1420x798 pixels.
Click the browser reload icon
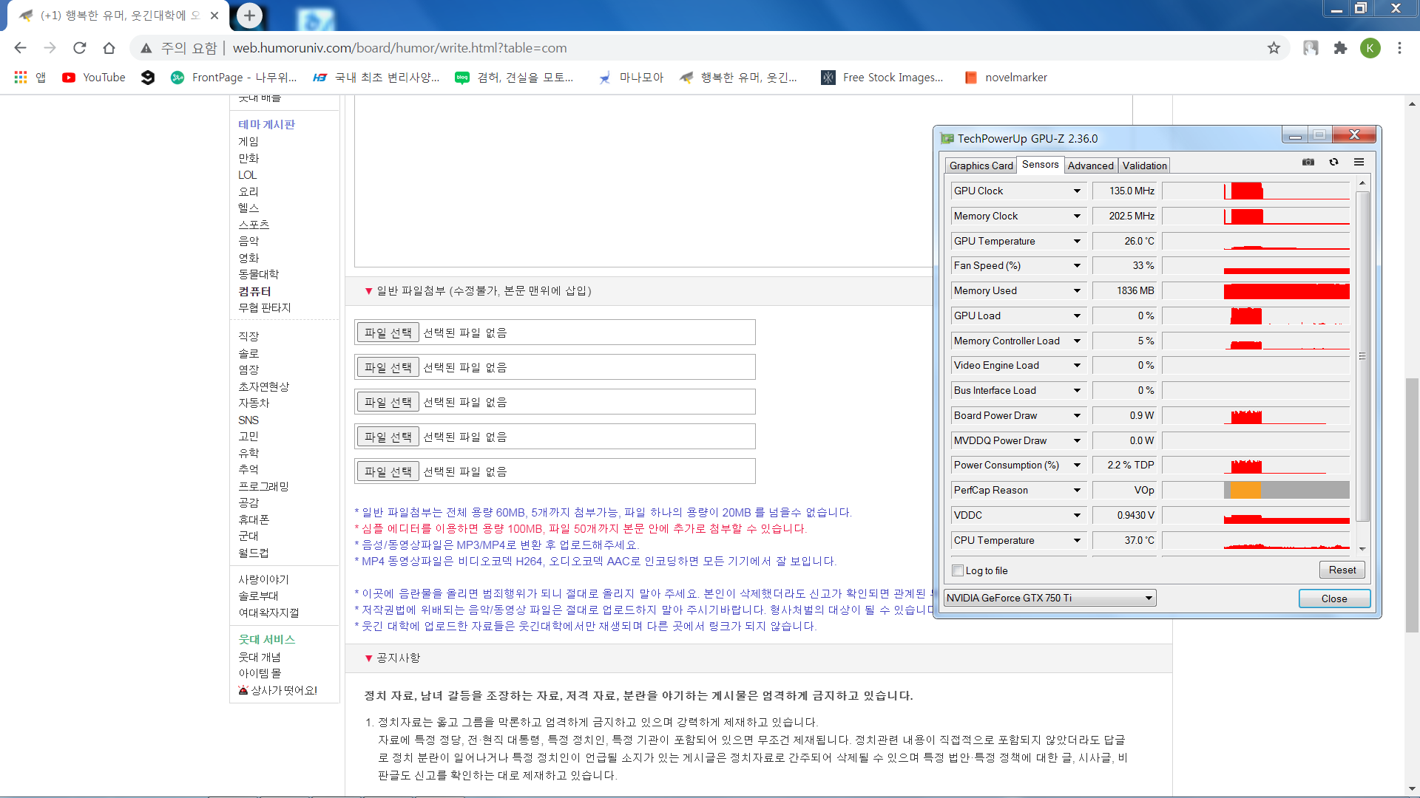tap(80, 48)
